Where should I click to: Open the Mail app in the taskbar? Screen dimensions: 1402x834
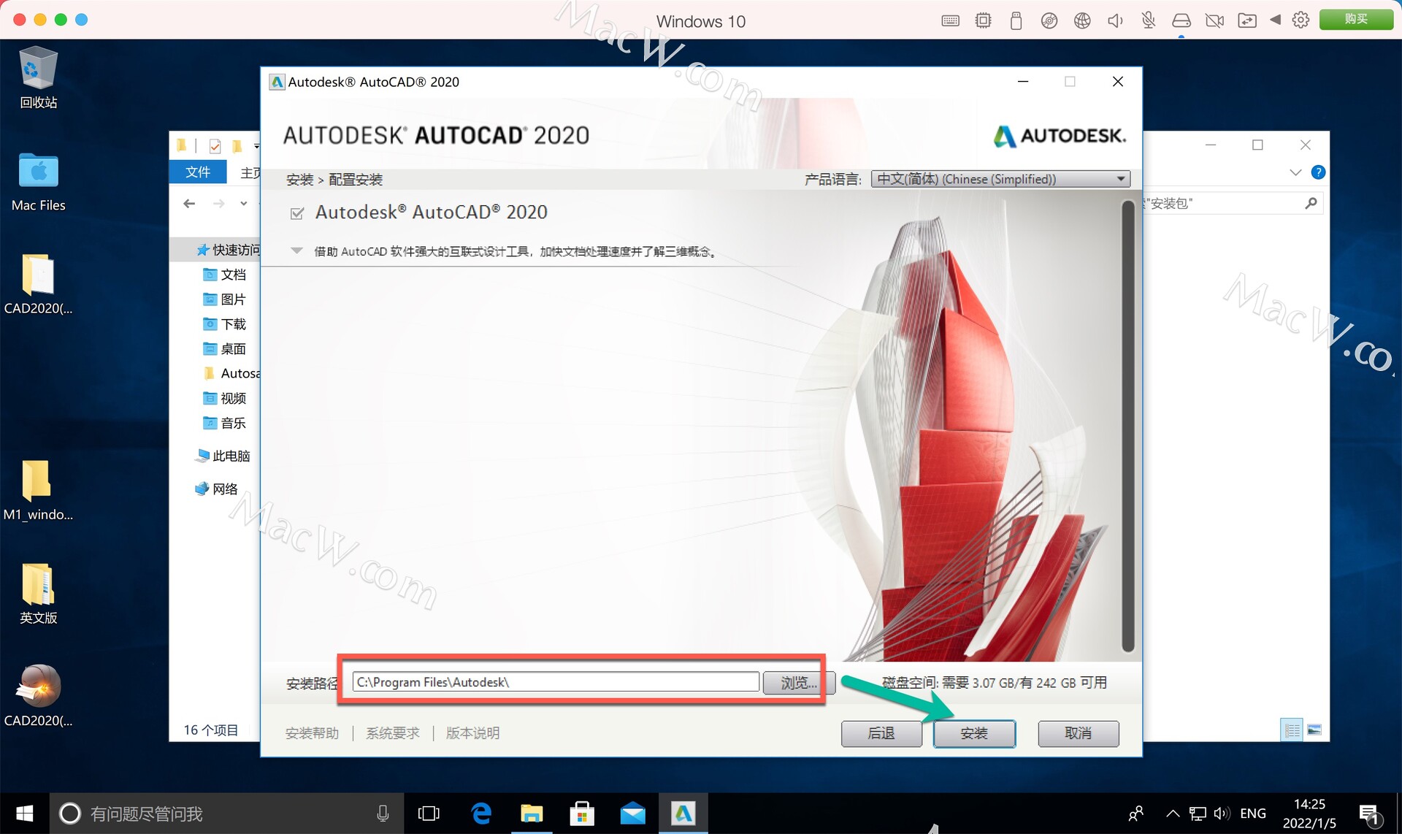click(632, 813)
